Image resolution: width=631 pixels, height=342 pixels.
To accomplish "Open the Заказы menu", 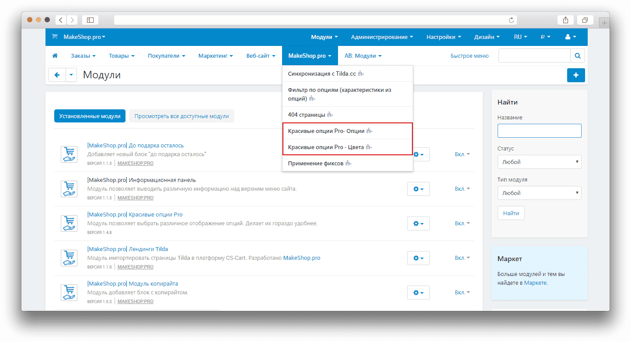I will click(x=83, y=56).
